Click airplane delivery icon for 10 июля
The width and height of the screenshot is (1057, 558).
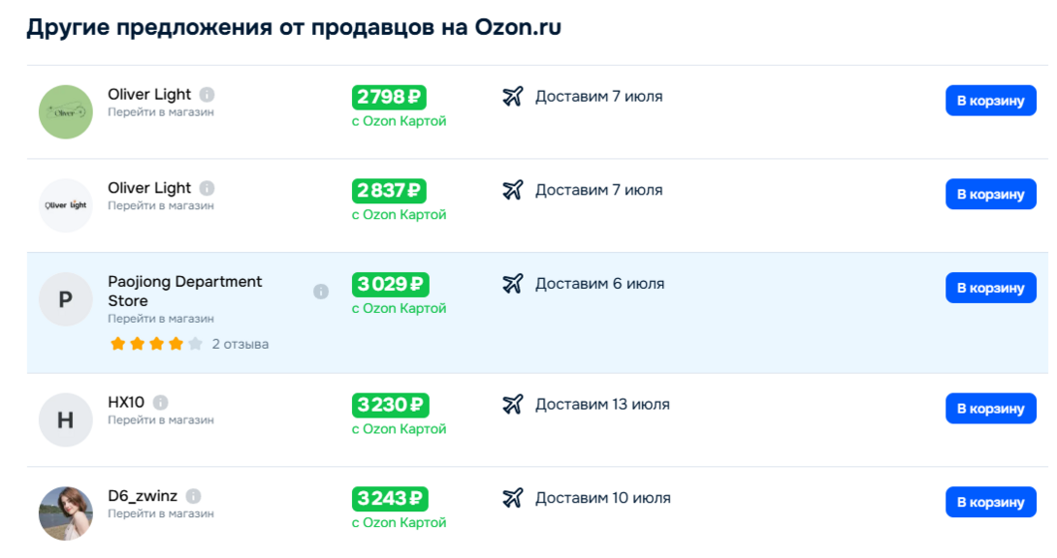(513, 498)
